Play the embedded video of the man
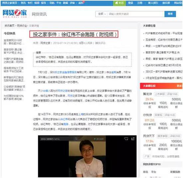183x178 pixels. point(87,156)
